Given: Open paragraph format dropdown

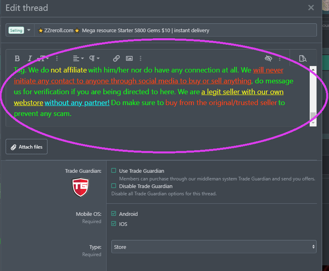Looking at the screenshot, I should point(94,58).
